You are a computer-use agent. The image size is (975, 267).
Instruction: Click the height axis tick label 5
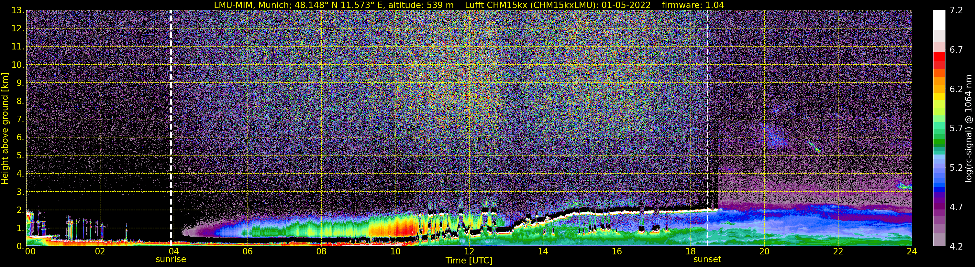click(20, 155)
